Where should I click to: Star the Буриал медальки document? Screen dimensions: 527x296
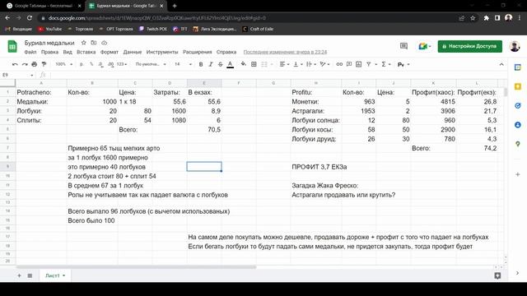pos(84,43)
